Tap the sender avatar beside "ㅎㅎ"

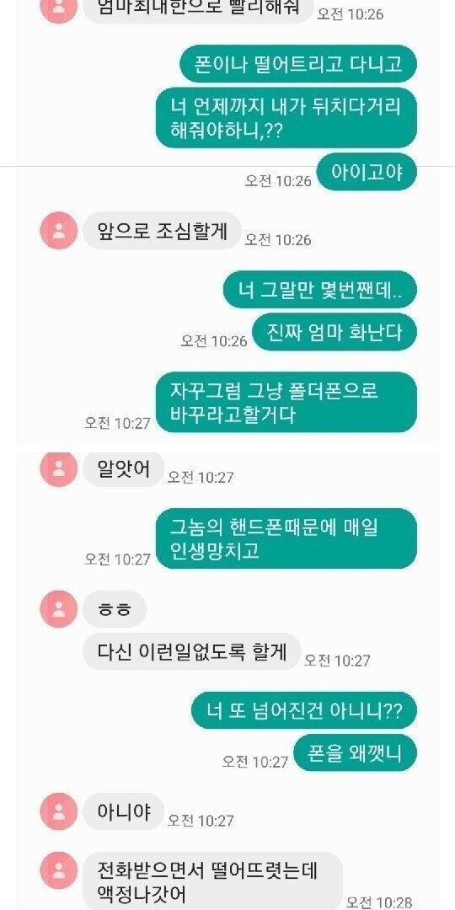click(x=58, y=609)
